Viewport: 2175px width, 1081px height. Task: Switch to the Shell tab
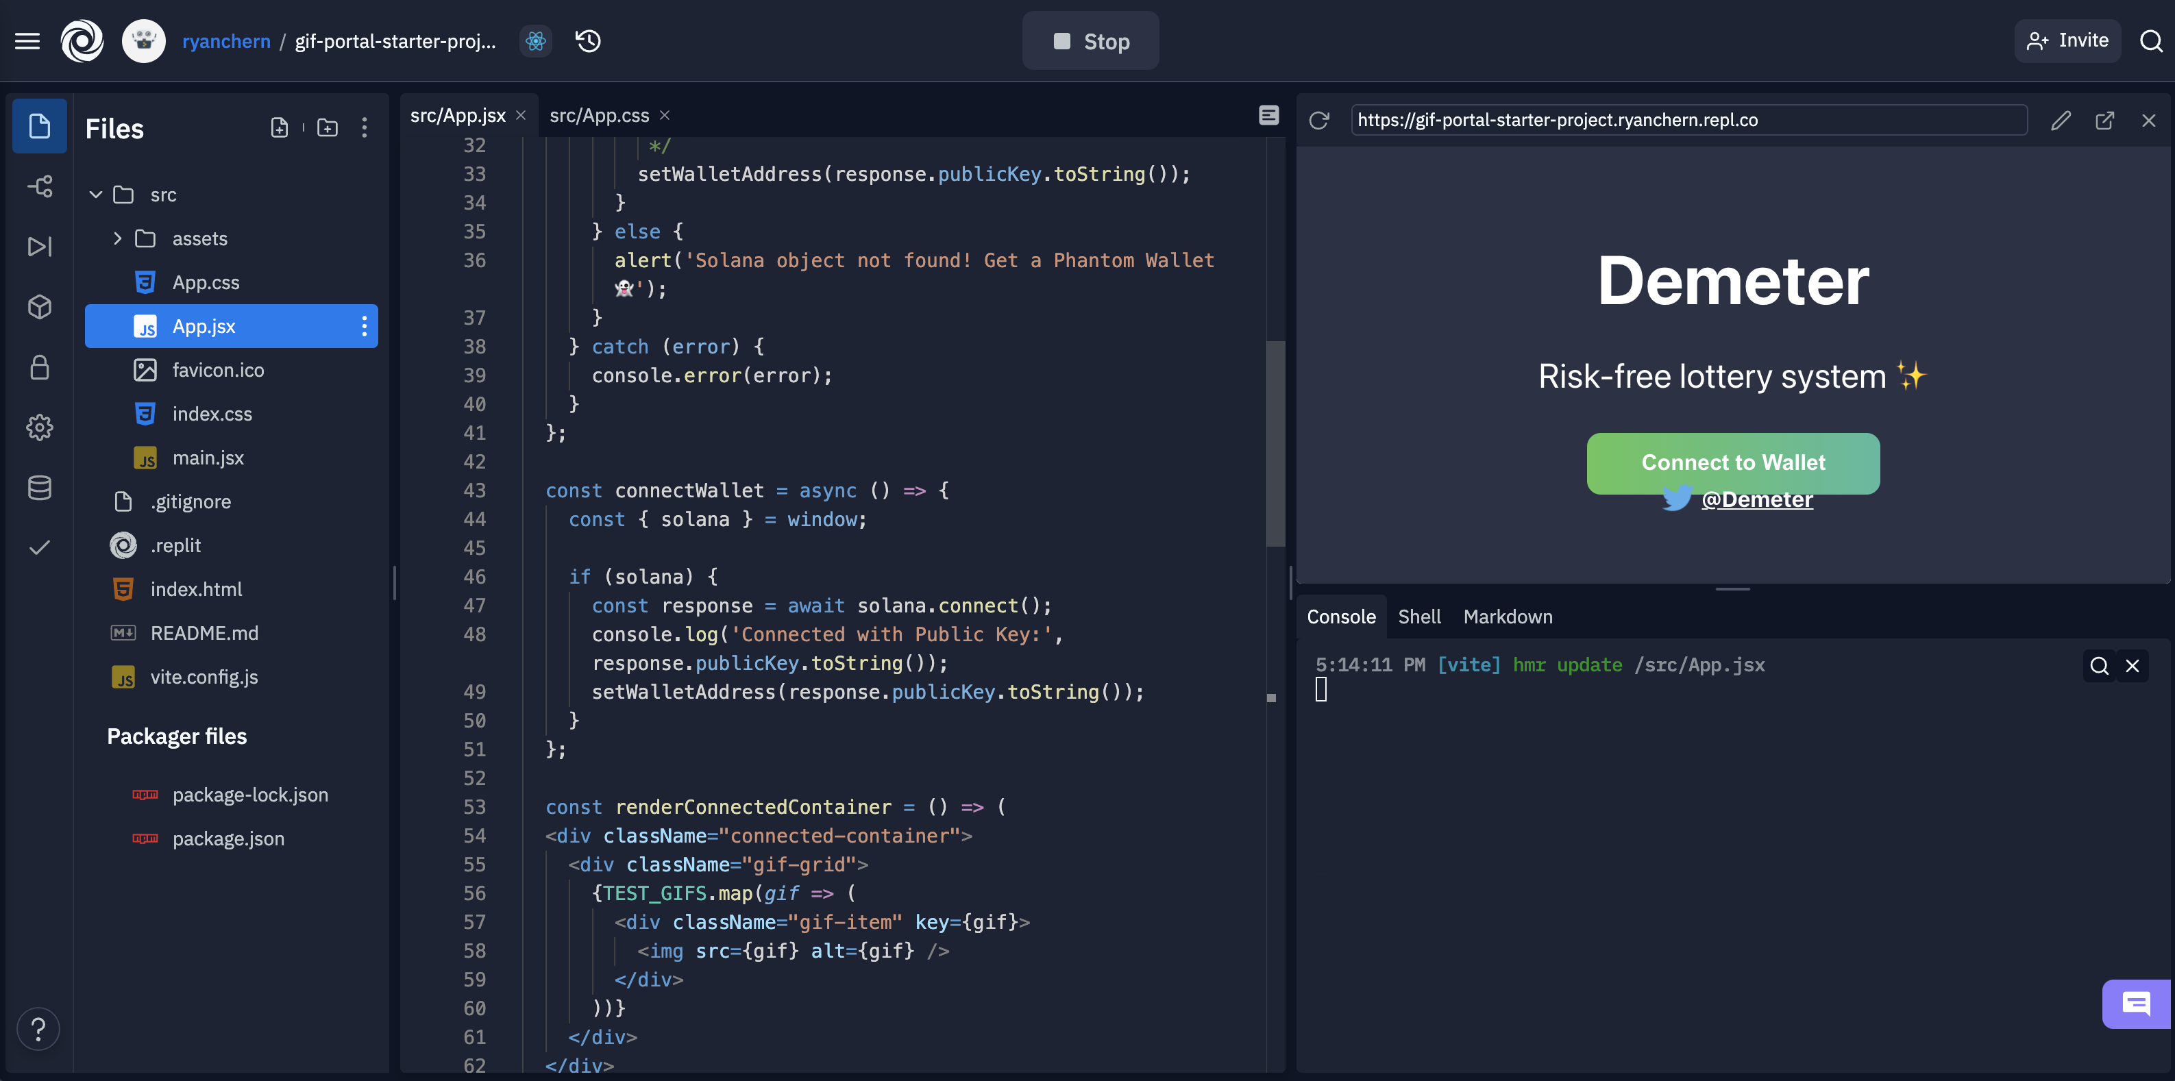coord(1418,617)
